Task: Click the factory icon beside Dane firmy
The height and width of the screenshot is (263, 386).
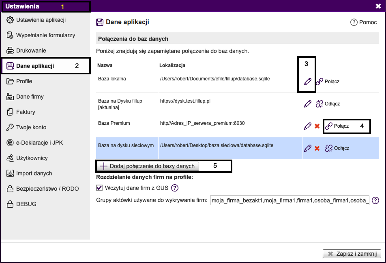Action: (x=10, y=97)
